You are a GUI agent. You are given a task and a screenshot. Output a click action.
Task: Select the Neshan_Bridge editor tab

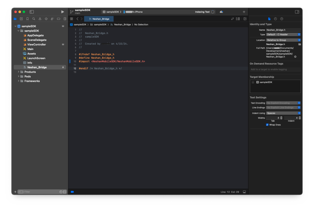click(99, 19)
